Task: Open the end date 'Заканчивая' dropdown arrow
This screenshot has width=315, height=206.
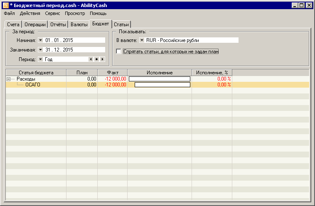Action: 40,50
